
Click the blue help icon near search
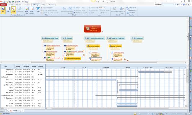[x=184, y=5]
